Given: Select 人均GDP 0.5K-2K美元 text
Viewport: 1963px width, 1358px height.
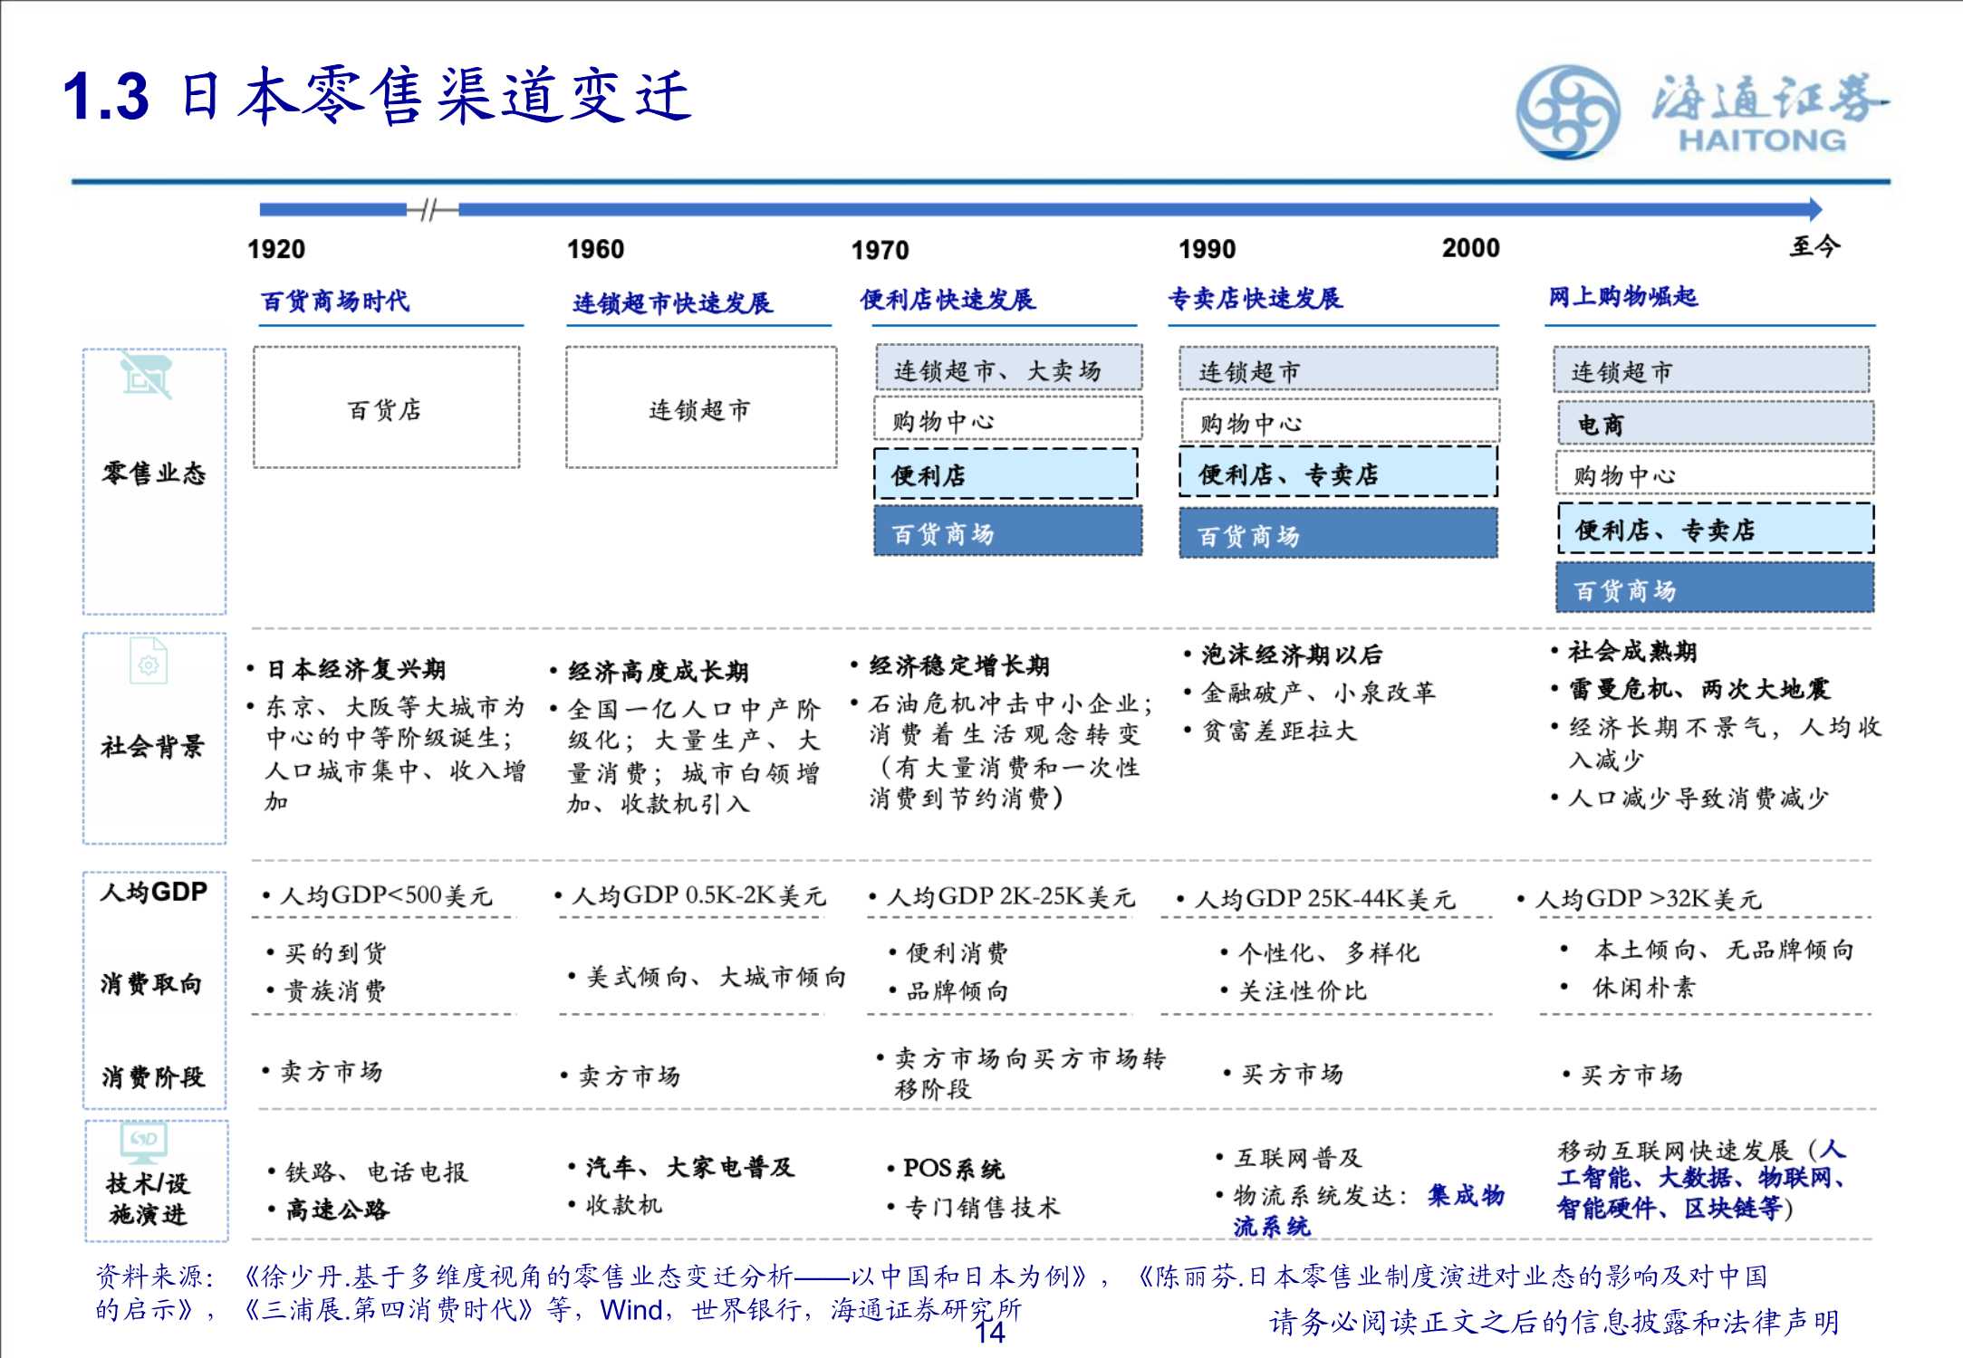Looking at the screenshot, I should 698,895.
